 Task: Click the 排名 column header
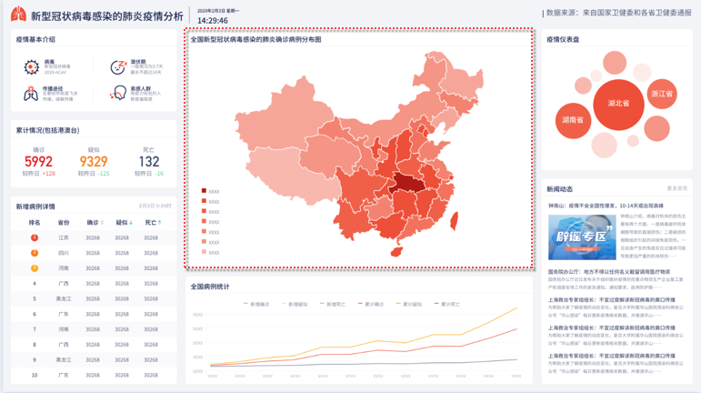pyautogui.click(x=35, y=223)
